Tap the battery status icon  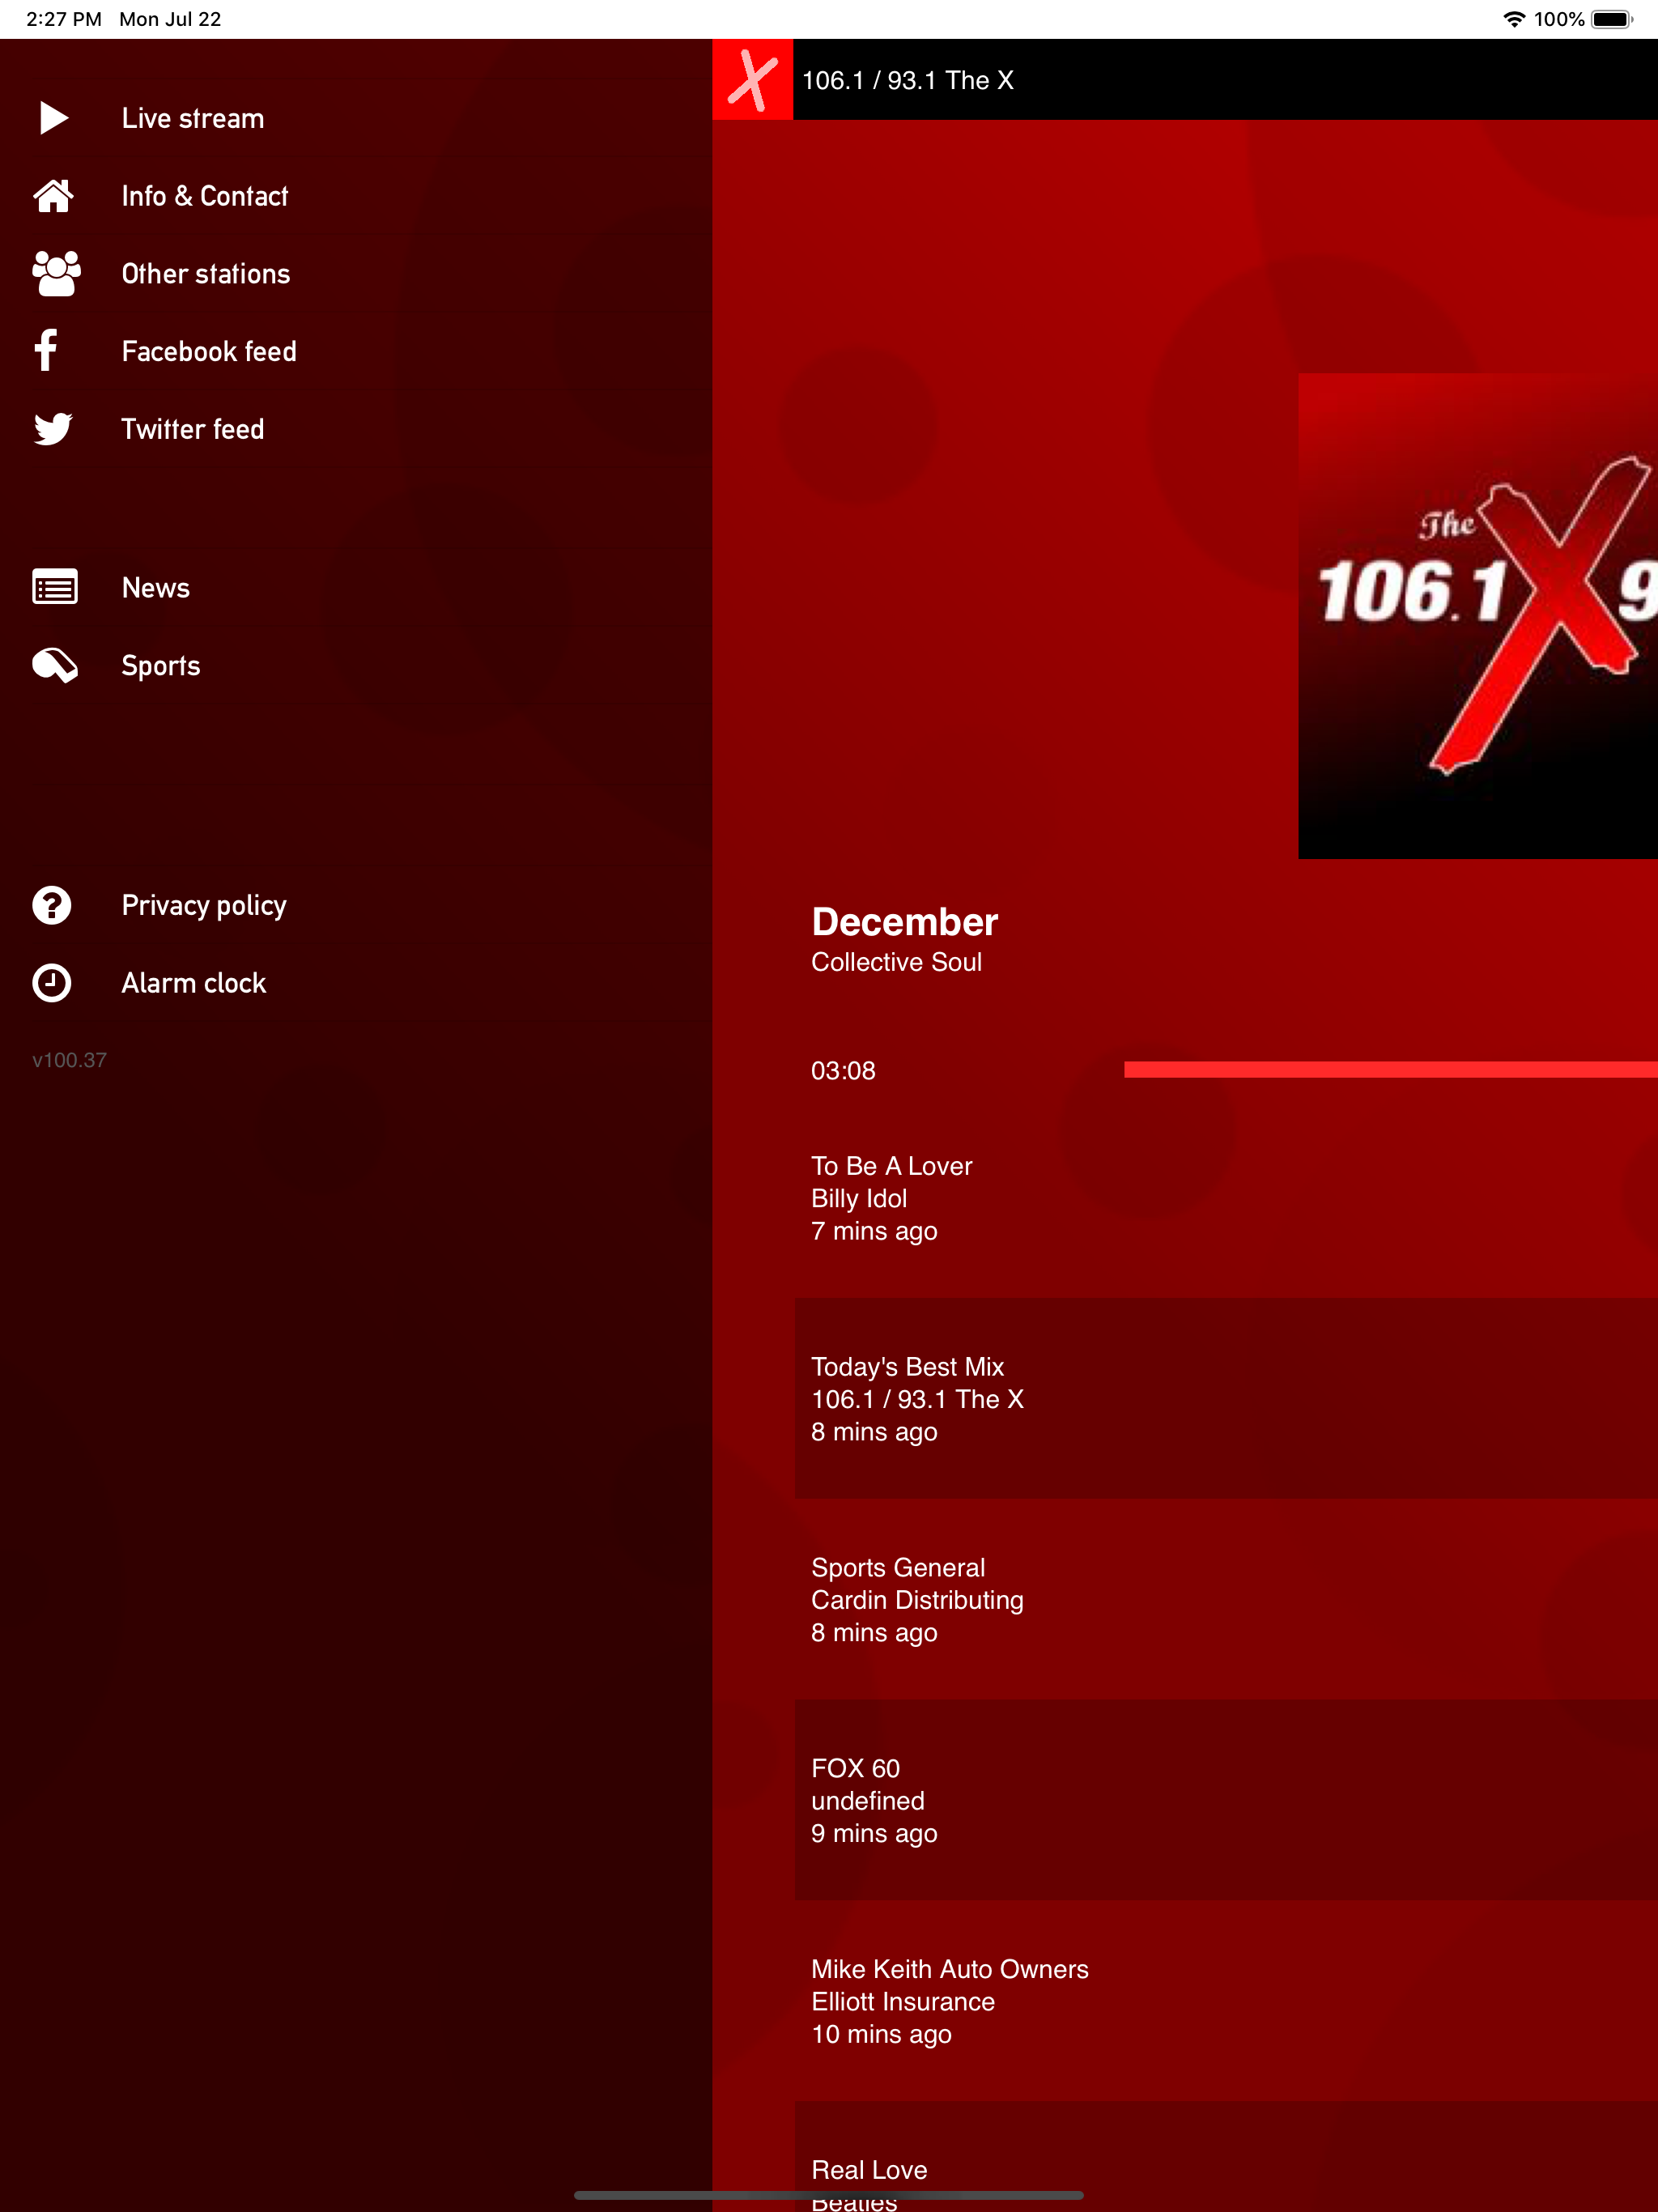1612,19
